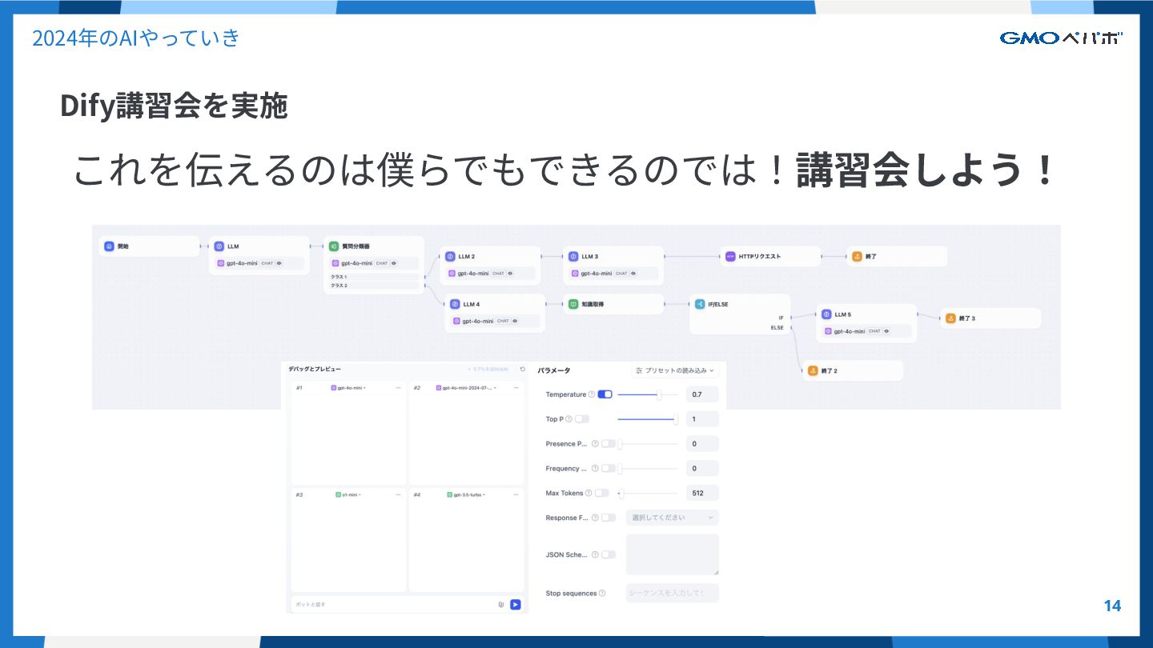Click the 開始 start node icon
The width and height of the screenshot is (1153, 648).
click(x=110, y=246)
